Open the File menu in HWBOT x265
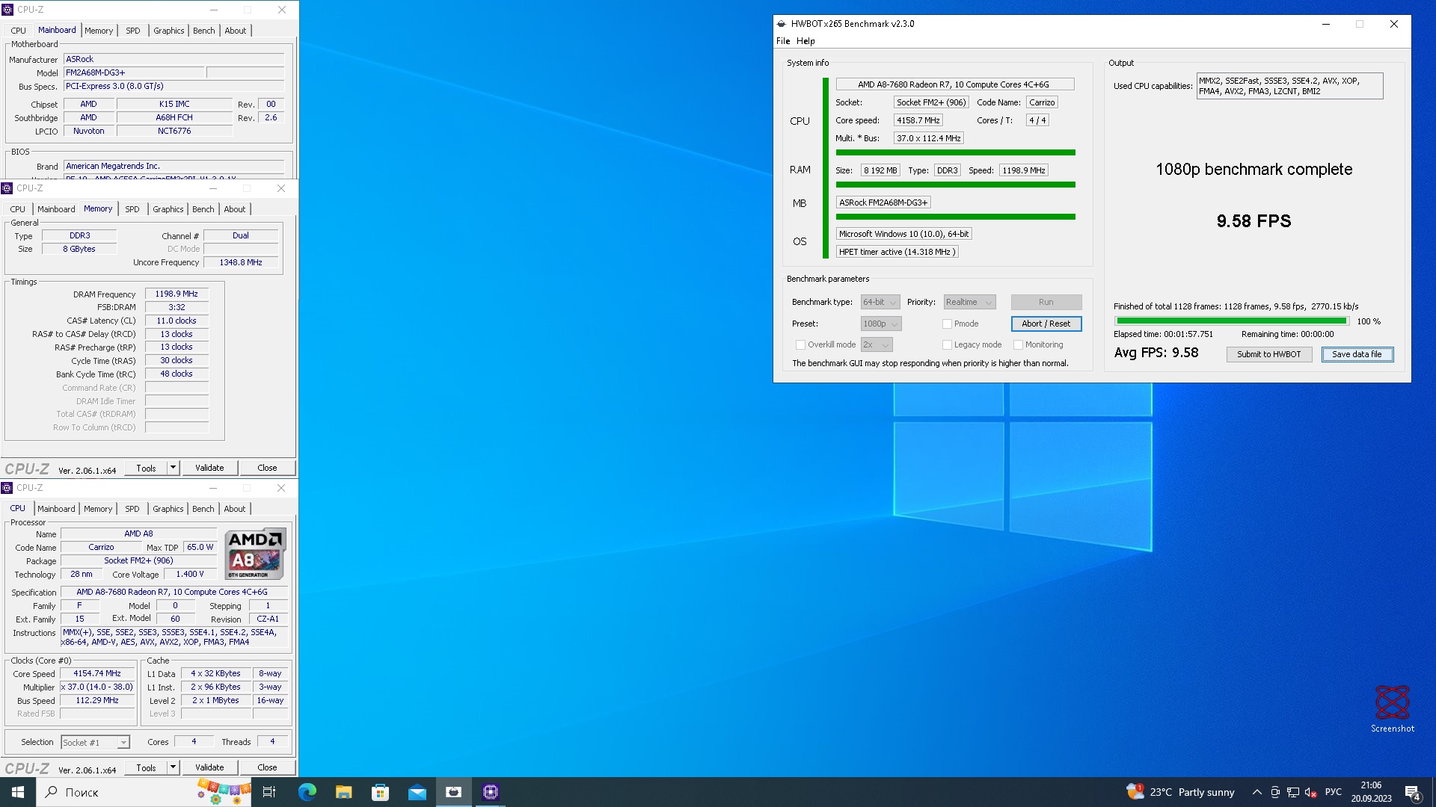 (x=783, y=41)
